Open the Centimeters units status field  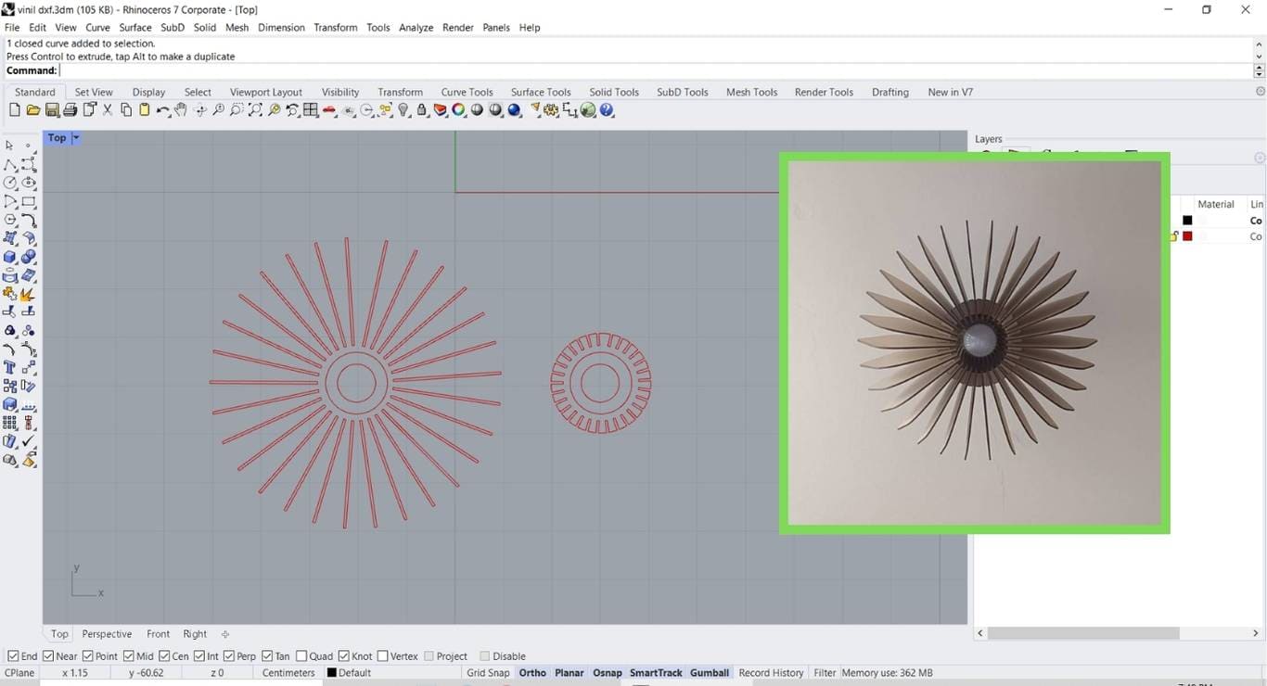click(x=288, y=673)
